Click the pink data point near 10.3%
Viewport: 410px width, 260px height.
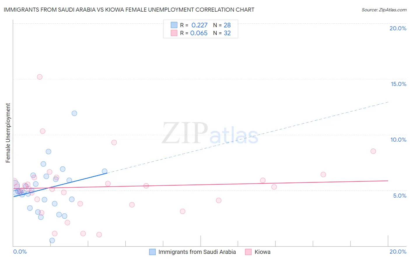point(43,131)
